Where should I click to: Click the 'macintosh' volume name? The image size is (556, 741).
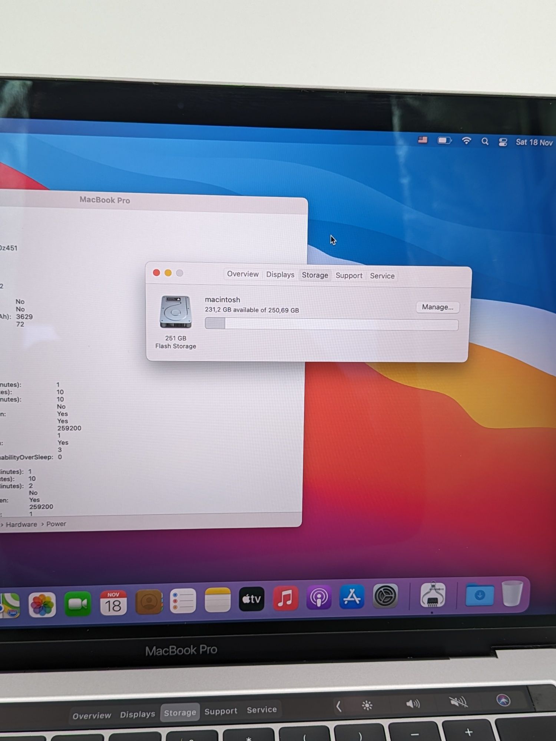[222, 299]
